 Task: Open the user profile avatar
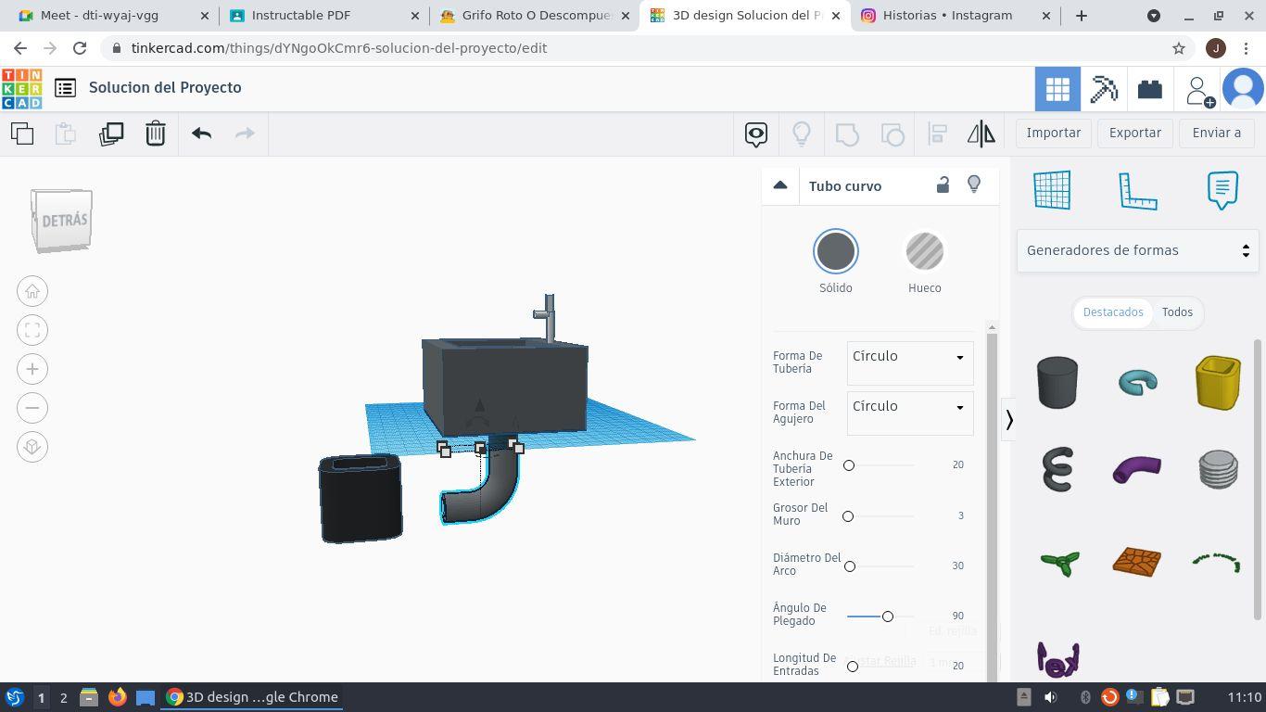point(1243,89)
